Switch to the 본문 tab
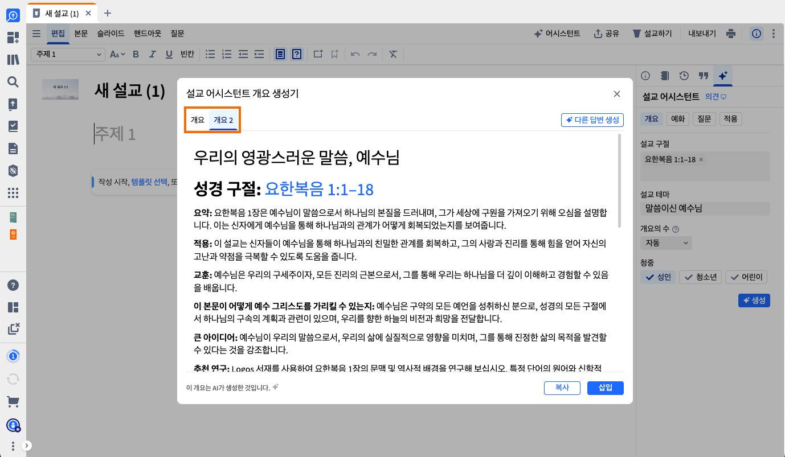 click(81, 34)
